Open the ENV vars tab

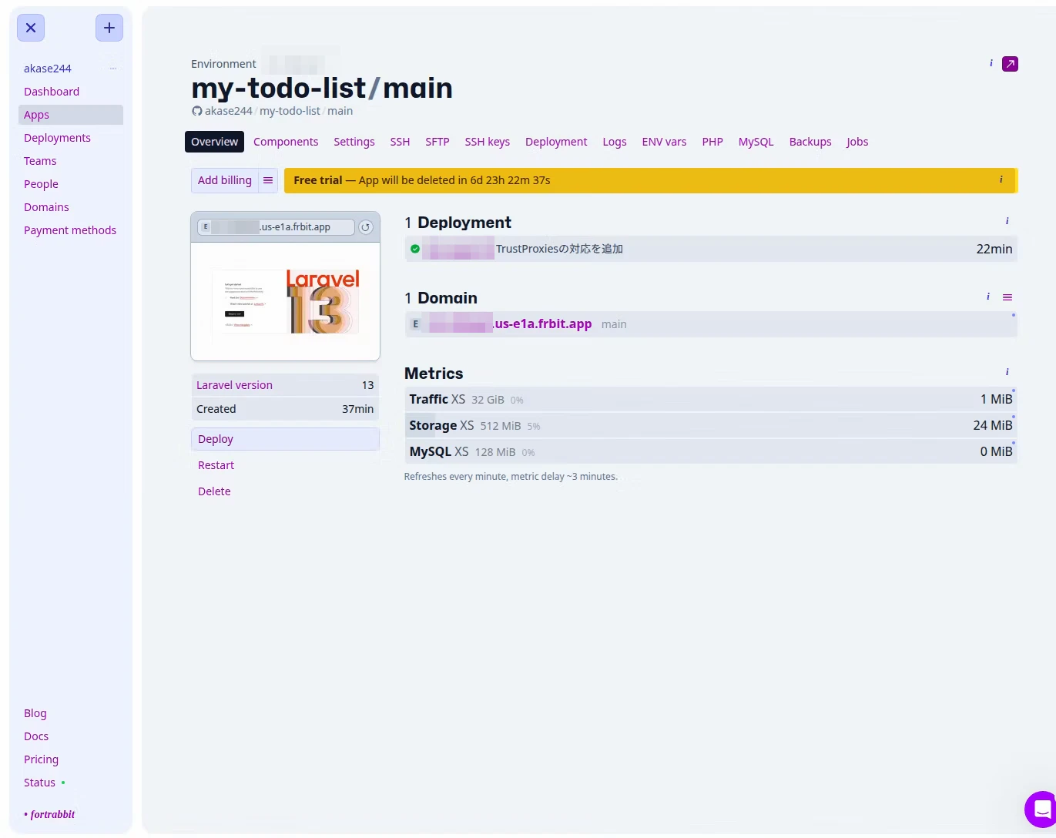(664, 142)
